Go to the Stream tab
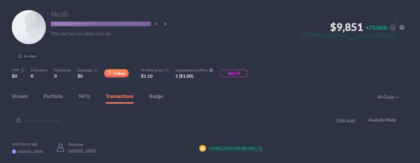This screenshot has height=163, width=420. point(20,96)
